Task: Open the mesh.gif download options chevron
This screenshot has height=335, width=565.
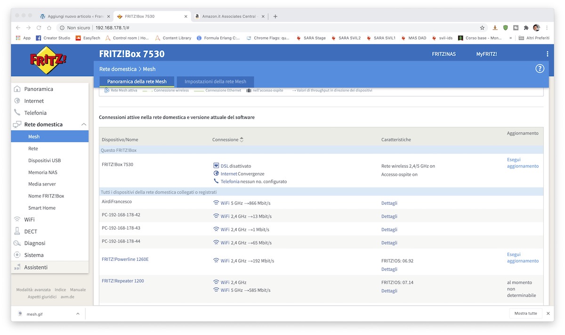Action: pos(78,313)
